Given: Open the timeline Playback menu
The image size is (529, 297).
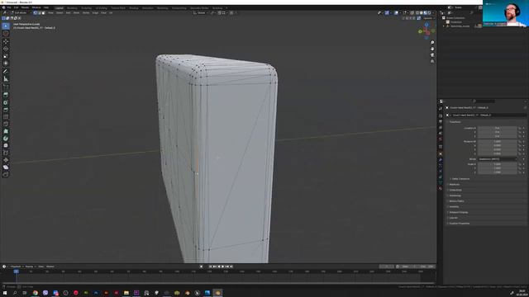Looking at the screenshot, I should [x=16, y=266].
